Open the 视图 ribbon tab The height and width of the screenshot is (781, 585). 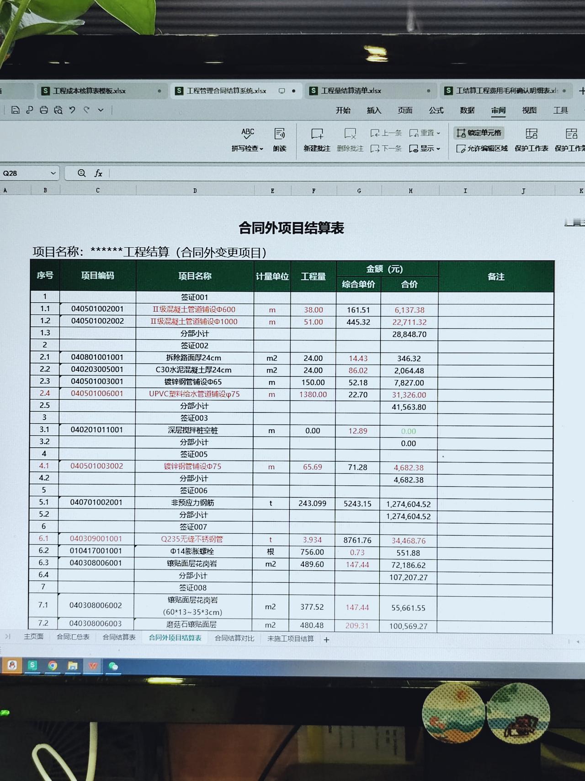529,110
